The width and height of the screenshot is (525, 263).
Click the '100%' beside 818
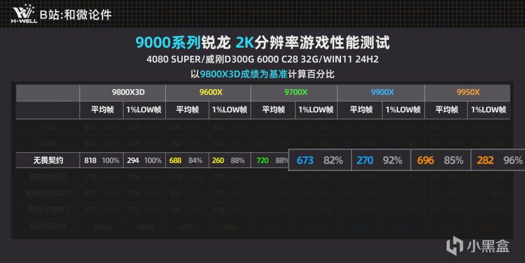[x=111, y=161]
